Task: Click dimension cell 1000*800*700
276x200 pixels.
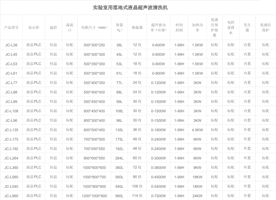Action: point(94,177)
